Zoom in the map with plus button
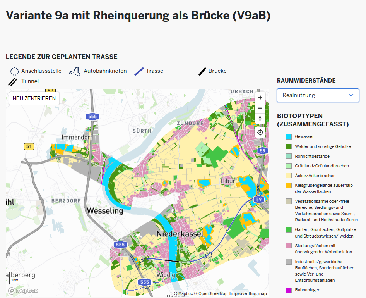The image size is (366, 298). click(260, 98)
